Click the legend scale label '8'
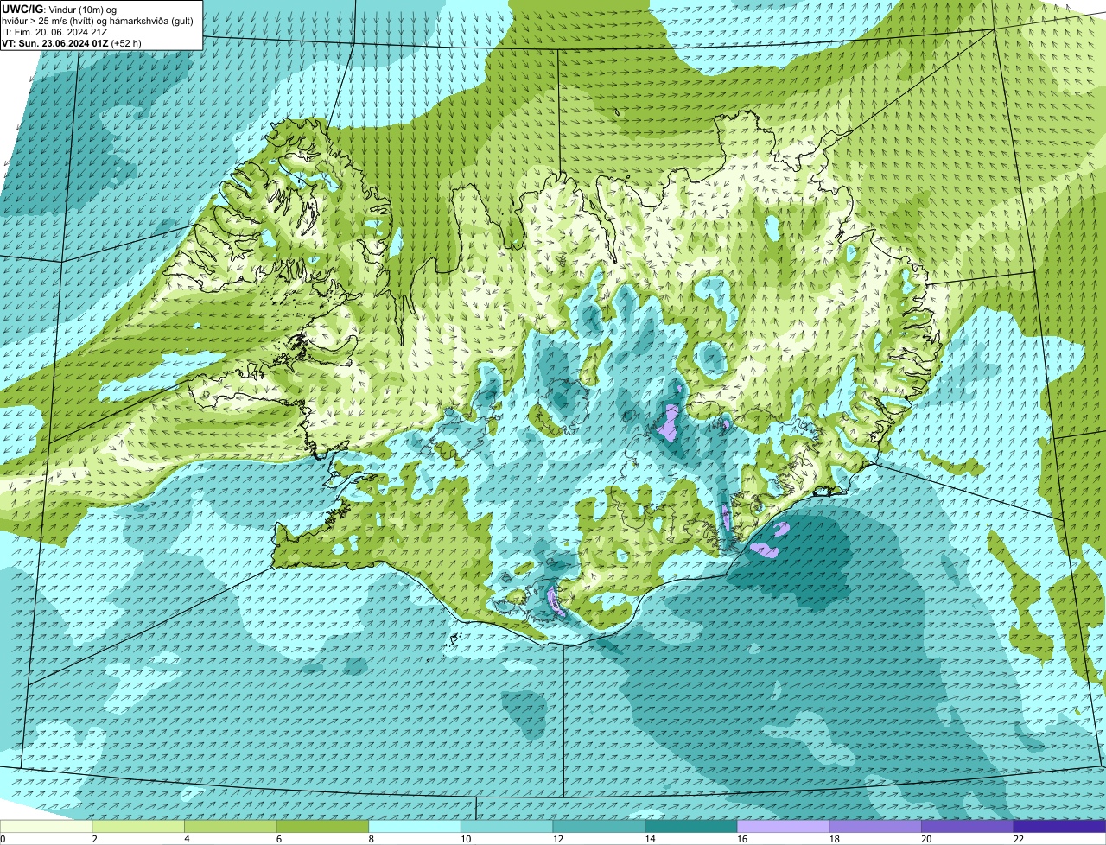The width and height of the screenshot is (1106, 845). point(372,839)
